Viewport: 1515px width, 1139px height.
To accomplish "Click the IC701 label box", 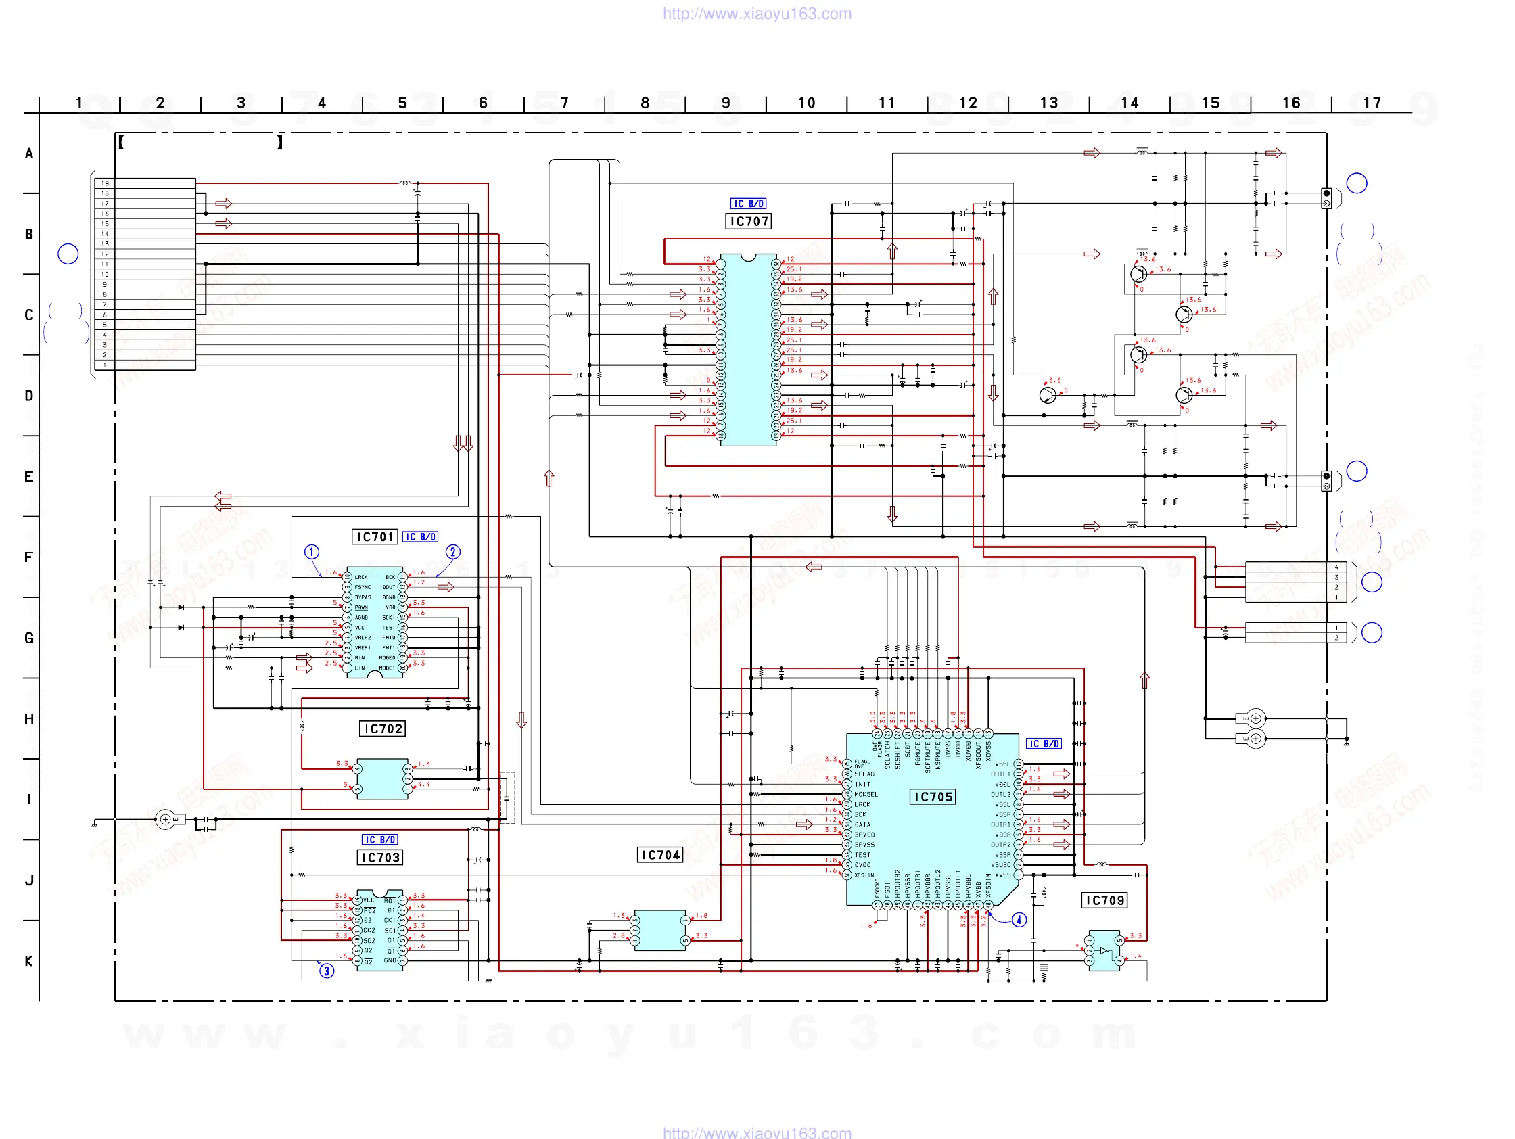I will [375, 537].
